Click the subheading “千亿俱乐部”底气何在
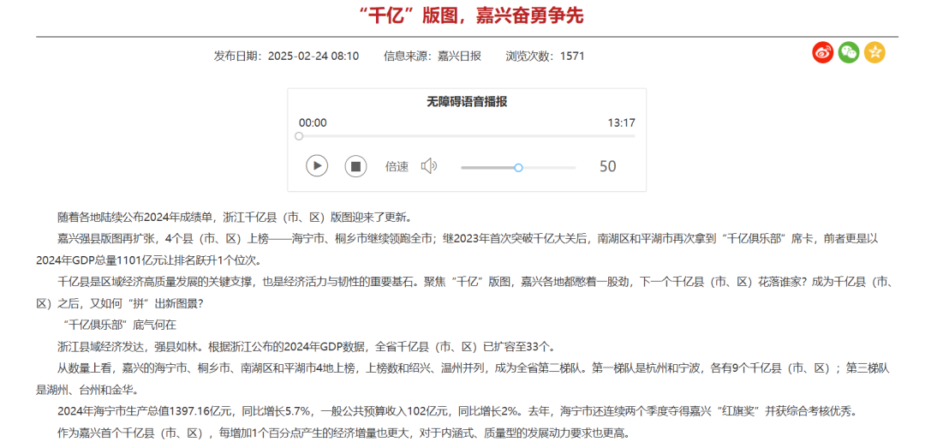Viewport: 925px width, 442px height. pyautogui.click(x=118, y=325)
